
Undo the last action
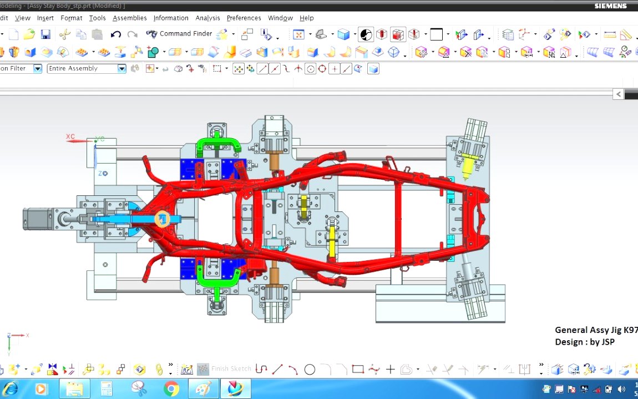[x=115, y=34]
